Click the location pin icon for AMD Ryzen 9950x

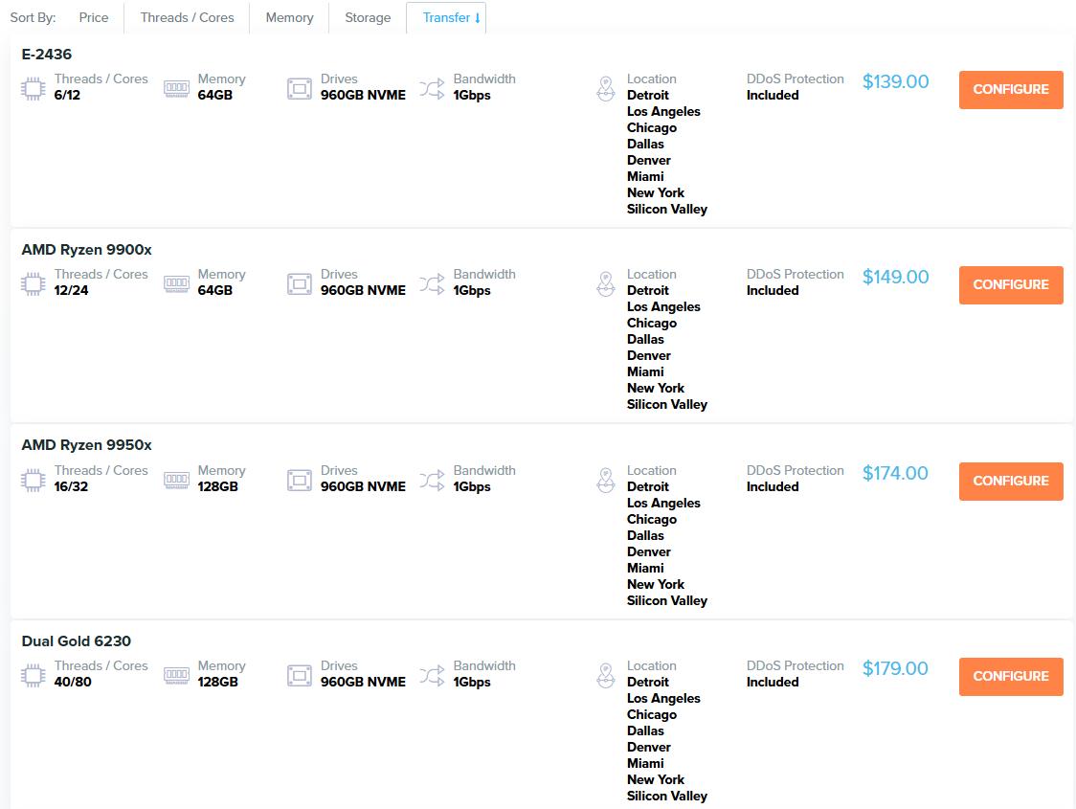605,480
